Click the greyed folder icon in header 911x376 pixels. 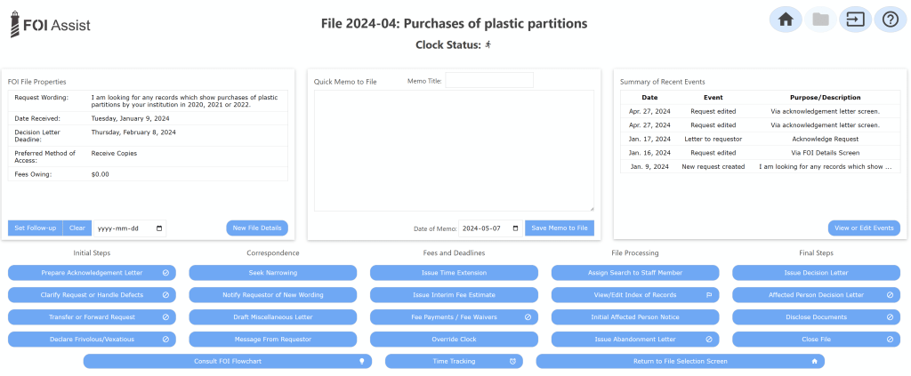pyautogui.click(x=820, y=19)
